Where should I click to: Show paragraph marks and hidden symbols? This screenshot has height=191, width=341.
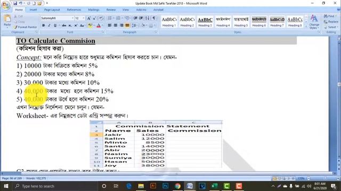(x=154, y=18)
